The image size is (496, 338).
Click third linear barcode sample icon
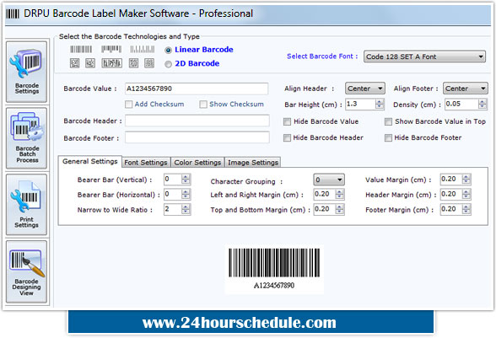(143, 49)
